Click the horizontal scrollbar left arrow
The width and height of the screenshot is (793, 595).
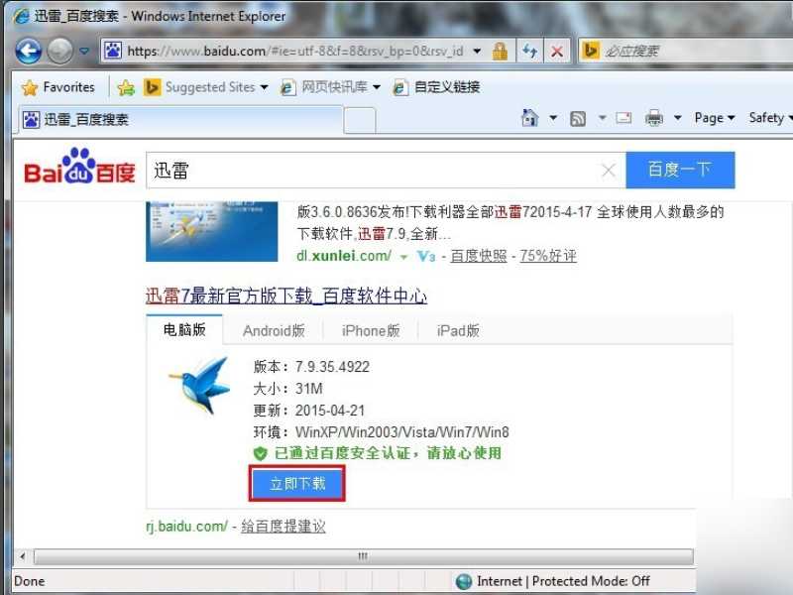[23, 556]
